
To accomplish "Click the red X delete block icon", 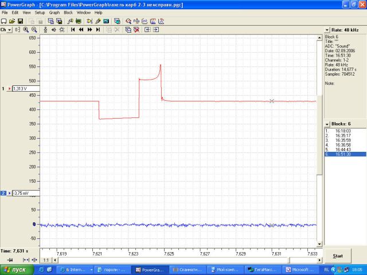I will click(136, 30).
